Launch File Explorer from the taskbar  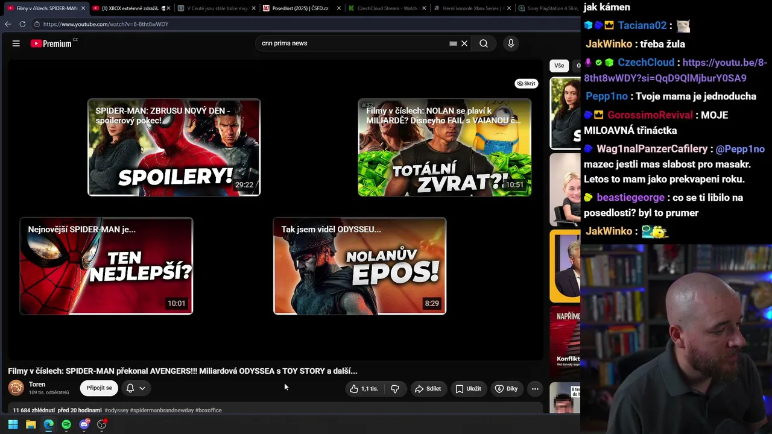tap(31, 424)
